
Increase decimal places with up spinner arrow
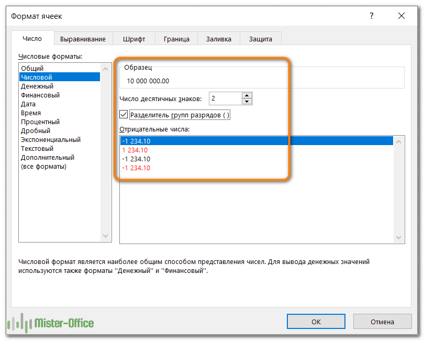tap(247, 95)
